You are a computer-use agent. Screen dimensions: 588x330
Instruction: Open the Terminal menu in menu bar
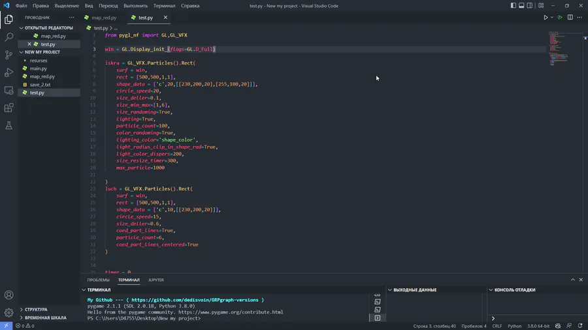[164, 6]
